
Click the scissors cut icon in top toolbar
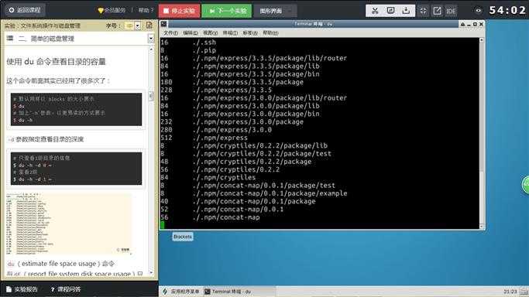tap(375, 11)
